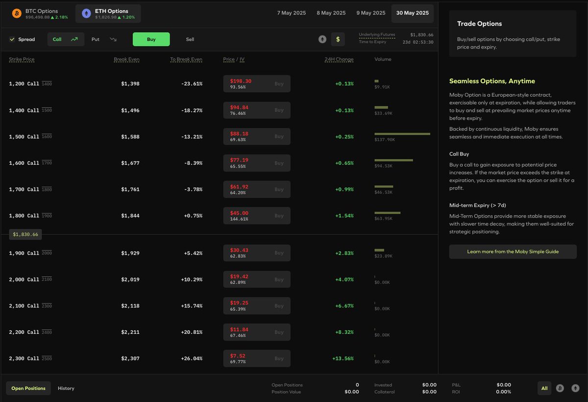Click the ROI 0.00% value

[x=504, y=392]
